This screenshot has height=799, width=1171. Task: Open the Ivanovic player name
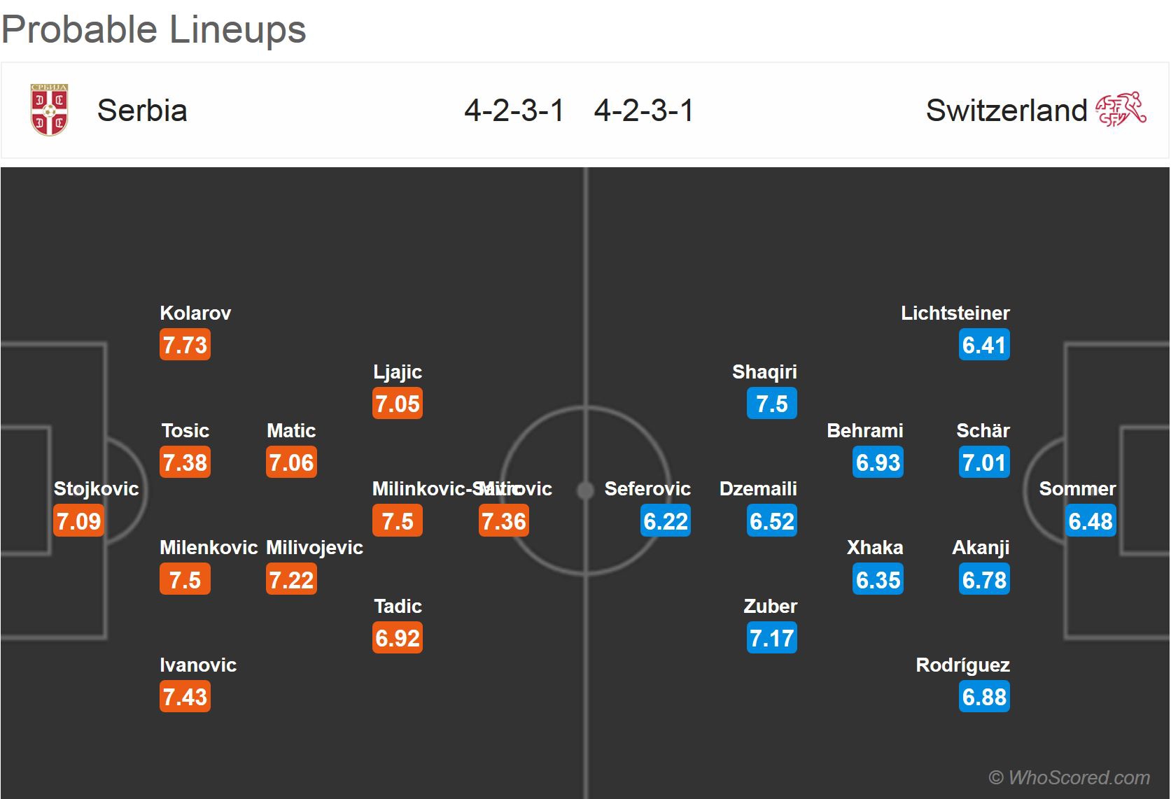(x=198, y=665)
